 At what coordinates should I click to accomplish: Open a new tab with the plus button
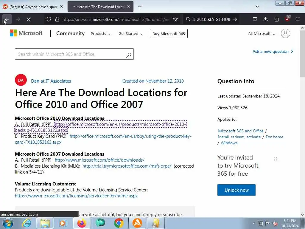coord(140,7)
